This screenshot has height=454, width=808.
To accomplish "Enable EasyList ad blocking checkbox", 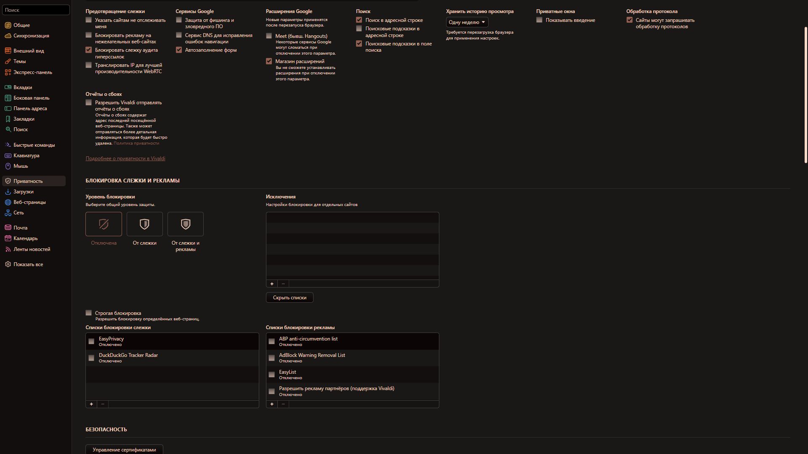I will pos(271,375).
